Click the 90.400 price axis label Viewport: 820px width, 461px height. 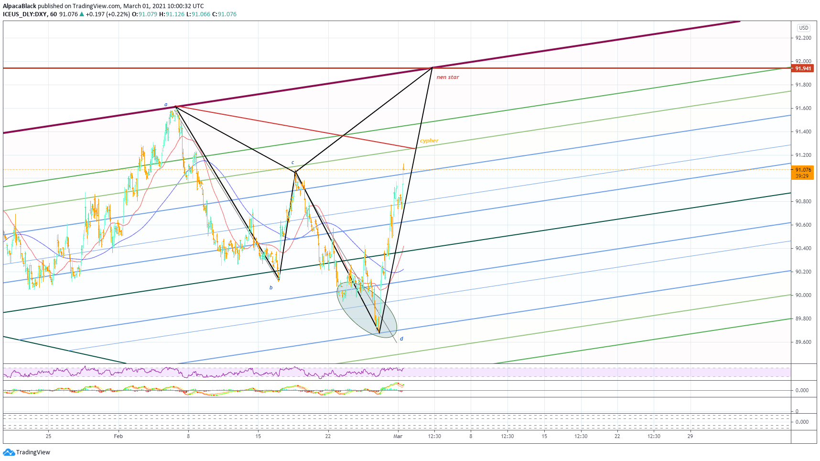coord(803,248)
